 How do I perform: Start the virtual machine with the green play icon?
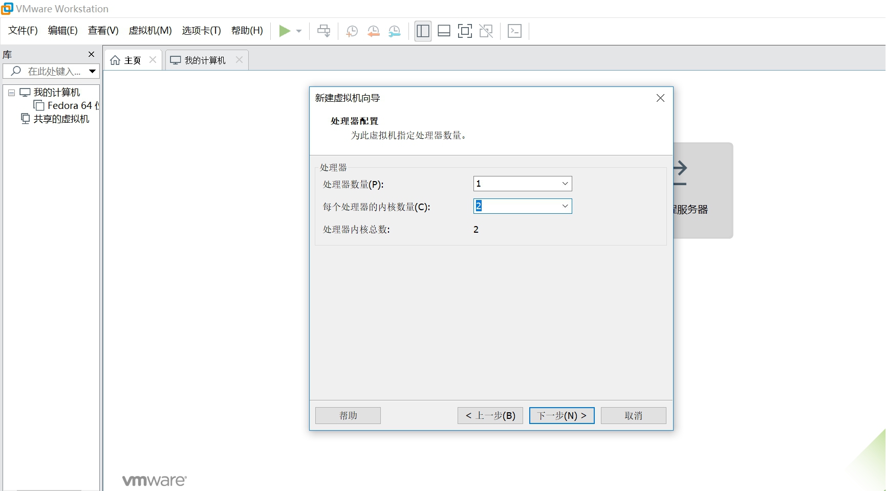285,31
